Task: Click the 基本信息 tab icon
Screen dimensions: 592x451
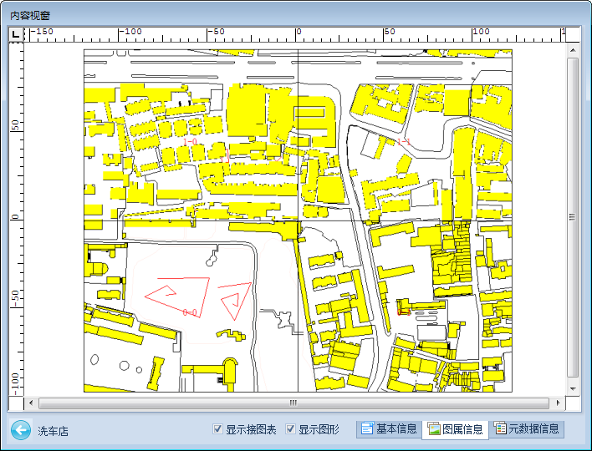Action: click(366, 429)
